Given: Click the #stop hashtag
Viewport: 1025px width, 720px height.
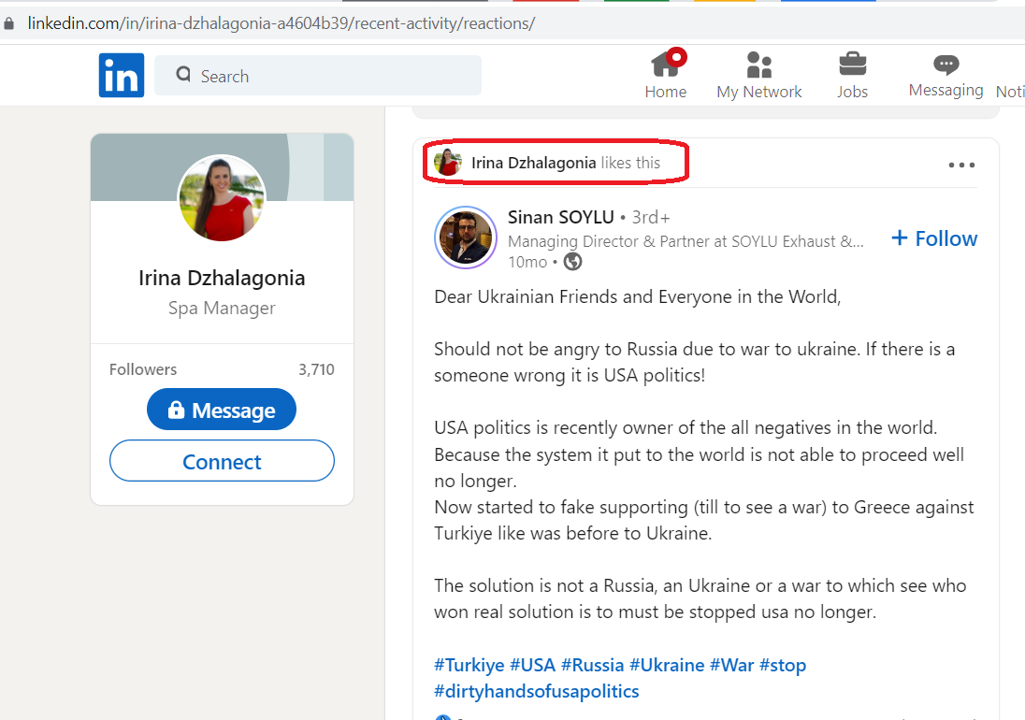Looking at the screenshot, I should click(783, 665).
